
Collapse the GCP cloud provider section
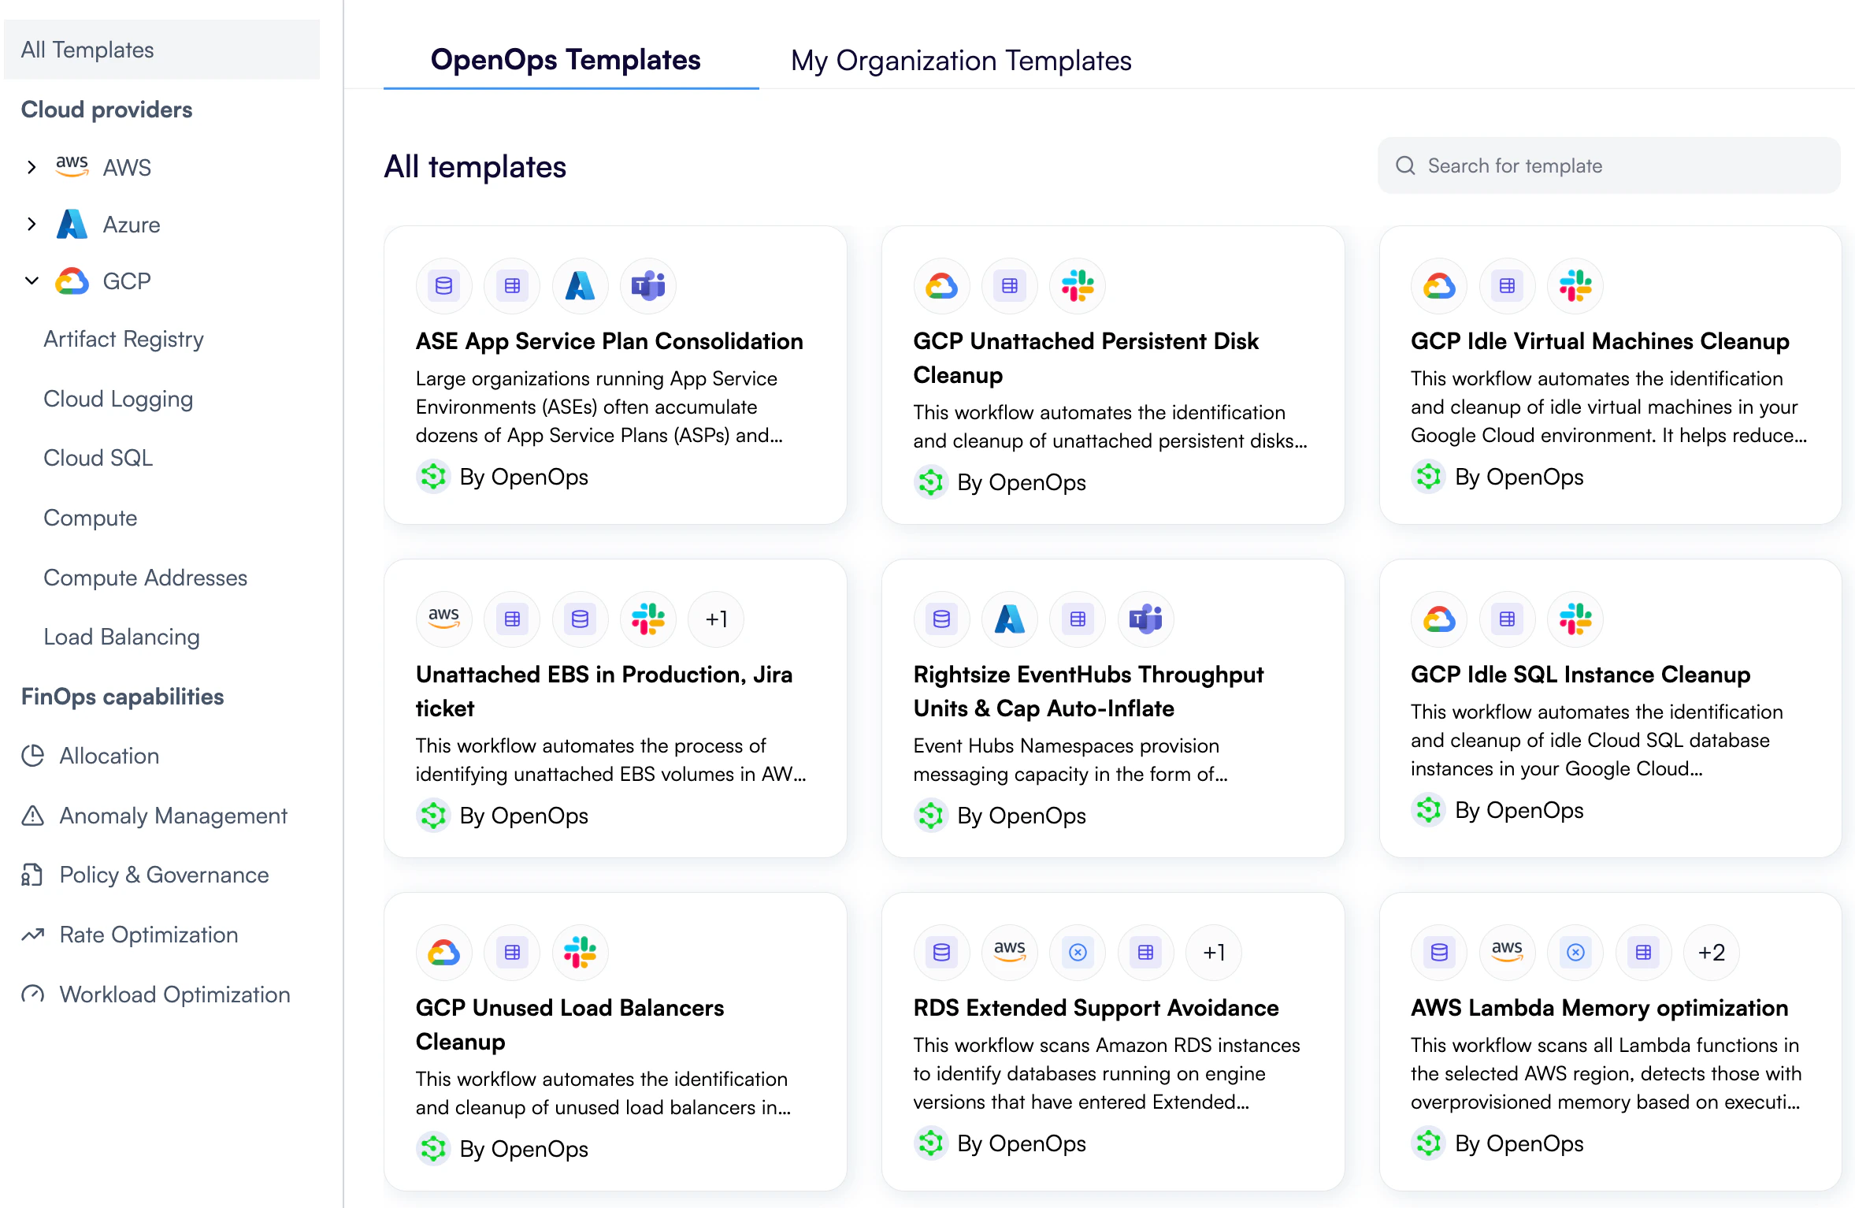click(x=32, y=281)
